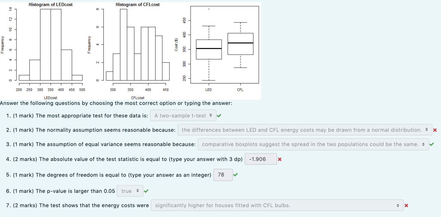Viewport: 441px width, 217px height.
Task: Open the 'true' dropdown for question 6
Action: coord(130,191)
